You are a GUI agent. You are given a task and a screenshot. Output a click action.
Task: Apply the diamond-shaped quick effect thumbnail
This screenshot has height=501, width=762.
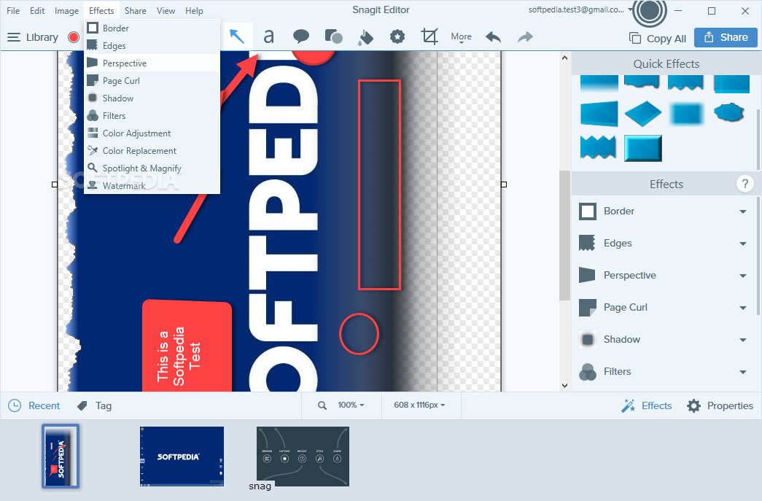(643, 114)
